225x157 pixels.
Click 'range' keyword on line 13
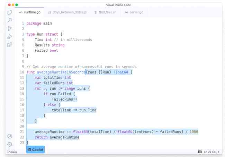pos(70,89)
